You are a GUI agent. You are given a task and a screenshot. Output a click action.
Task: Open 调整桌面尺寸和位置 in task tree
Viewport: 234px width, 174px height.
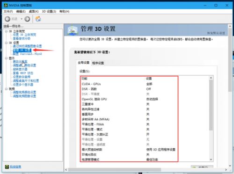[26, 81]
